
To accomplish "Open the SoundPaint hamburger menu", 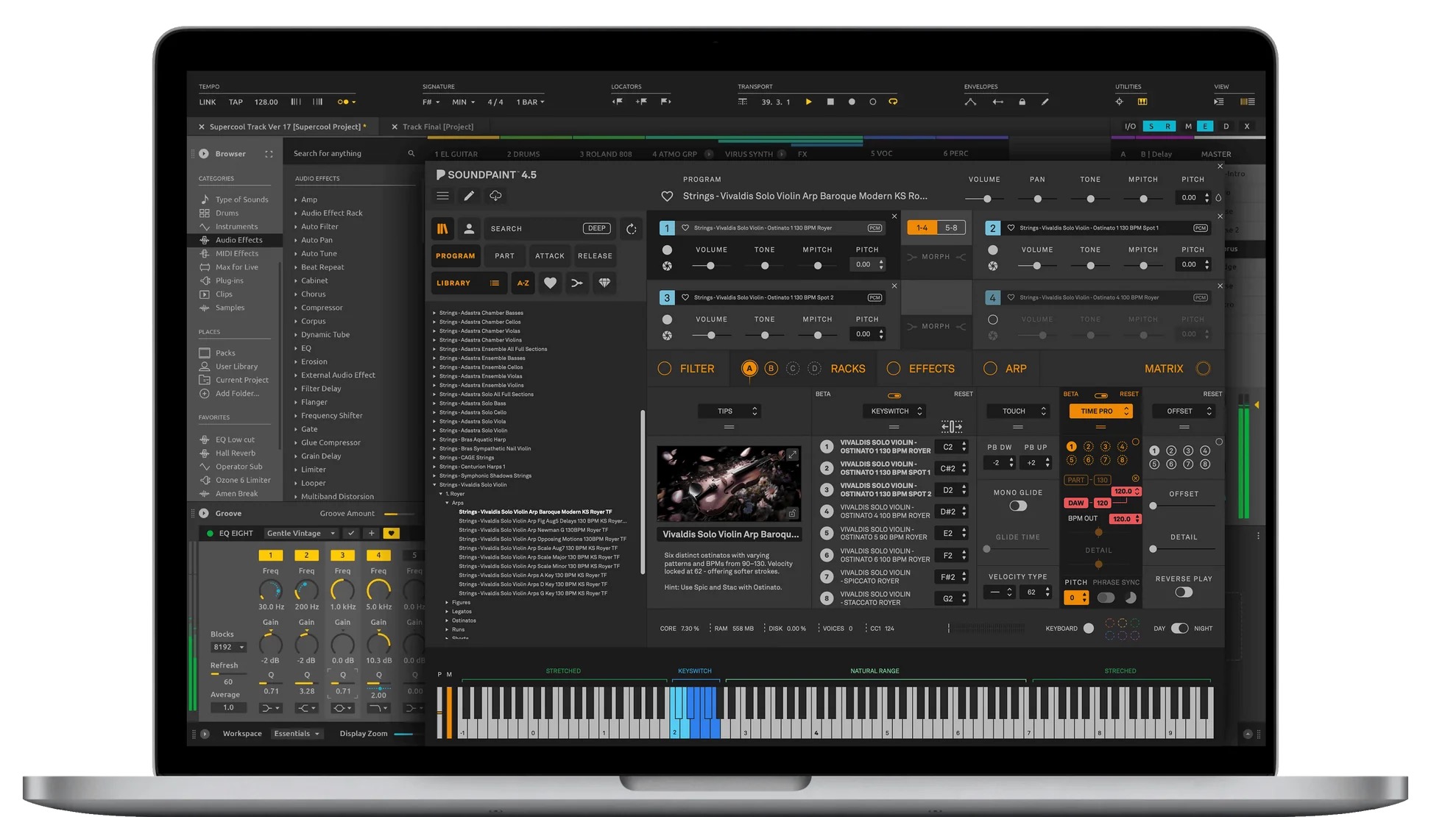I will (x=442, y=196).
